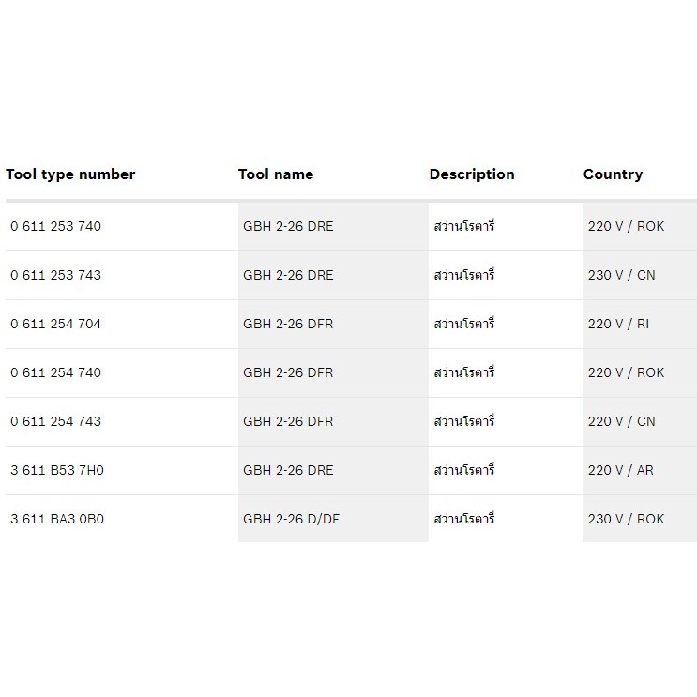Open tool type number 0 611 254 740
The image size is (697, 697).
56,372
